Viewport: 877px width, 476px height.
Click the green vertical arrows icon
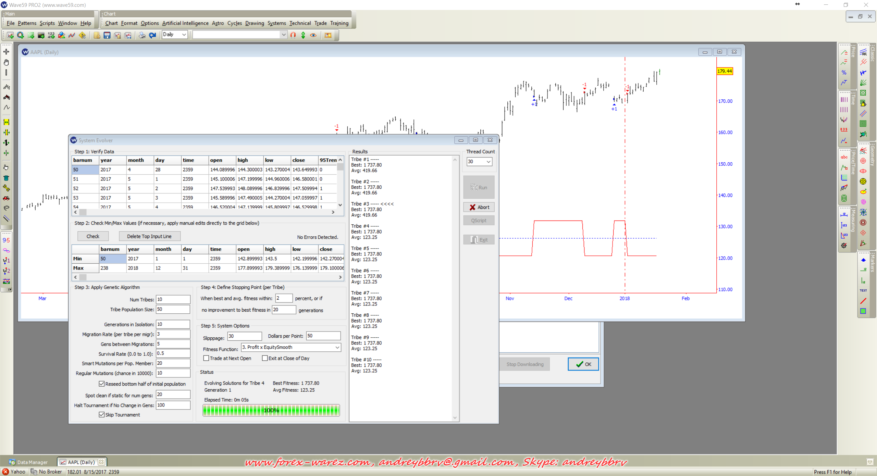(303, 35)
